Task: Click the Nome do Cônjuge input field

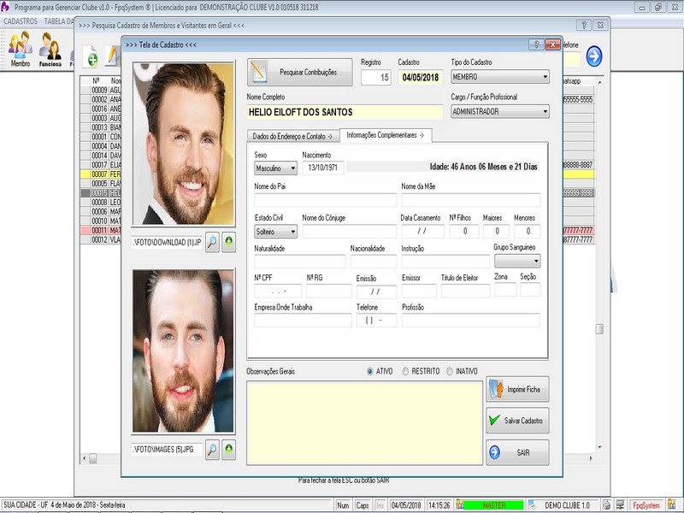Action: coord(350,231)
